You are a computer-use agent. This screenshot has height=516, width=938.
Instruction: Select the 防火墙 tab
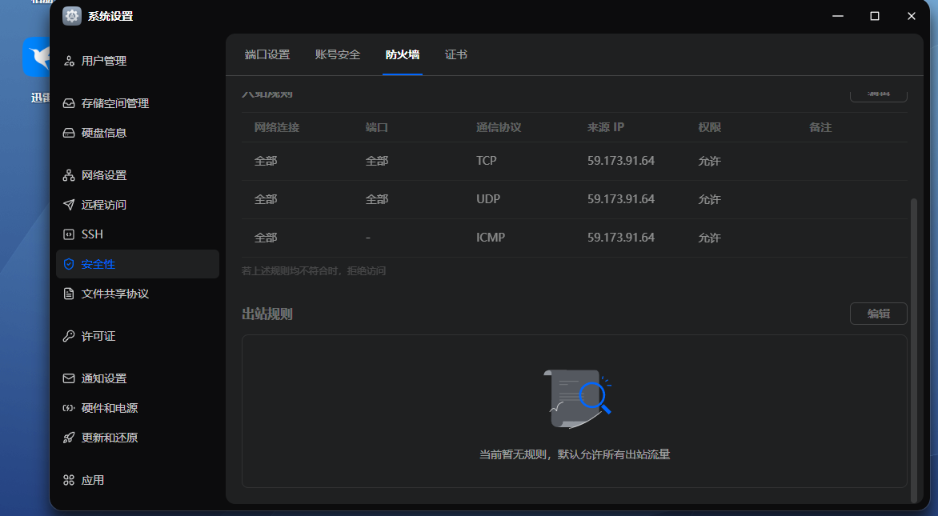click(403, 54)
